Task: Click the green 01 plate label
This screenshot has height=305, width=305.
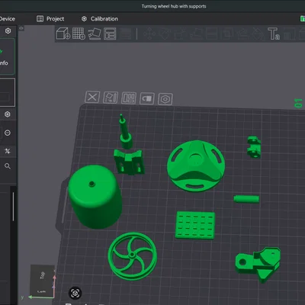Action: (x=298, y=103)
